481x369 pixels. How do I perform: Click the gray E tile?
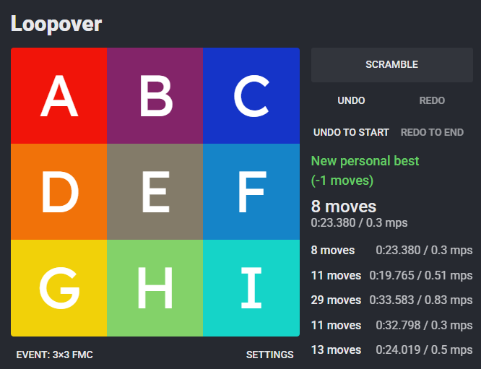point(155,191)
